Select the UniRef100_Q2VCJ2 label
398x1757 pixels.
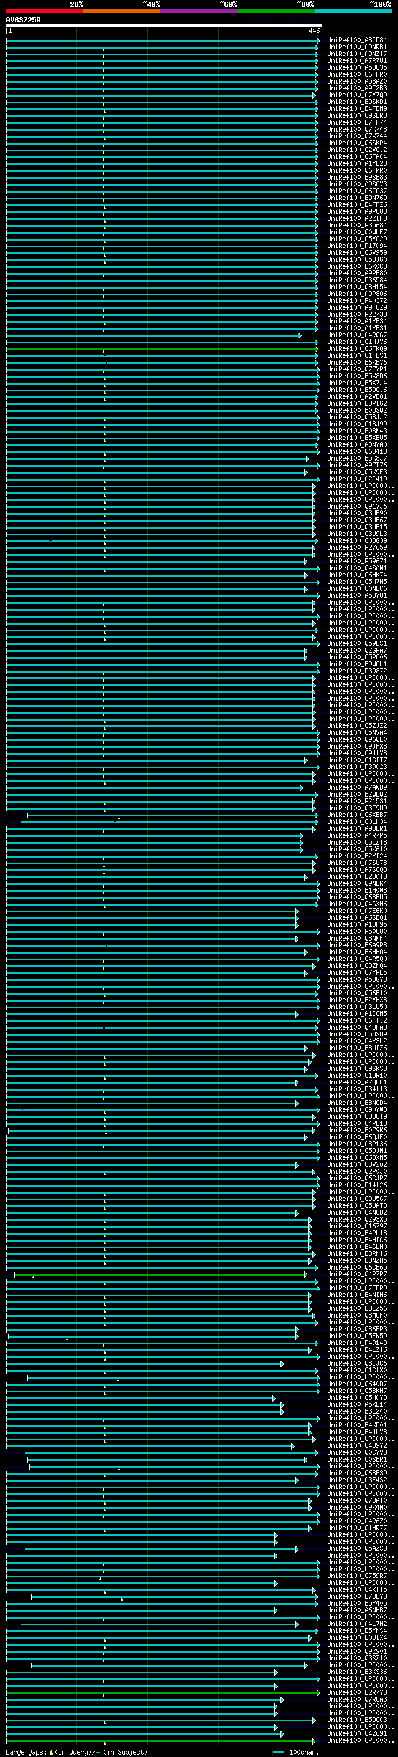pos(356,150)
